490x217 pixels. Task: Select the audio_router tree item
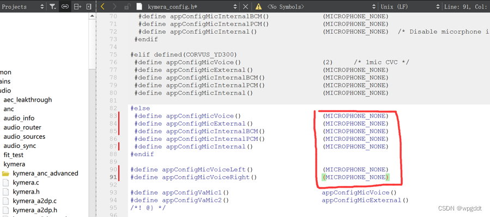point(22,127)
